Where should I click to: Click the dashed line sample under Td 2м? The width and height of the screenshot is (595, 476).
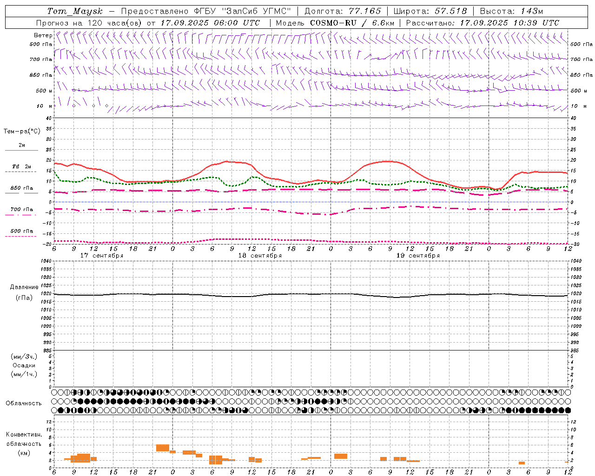click(20, 172)
